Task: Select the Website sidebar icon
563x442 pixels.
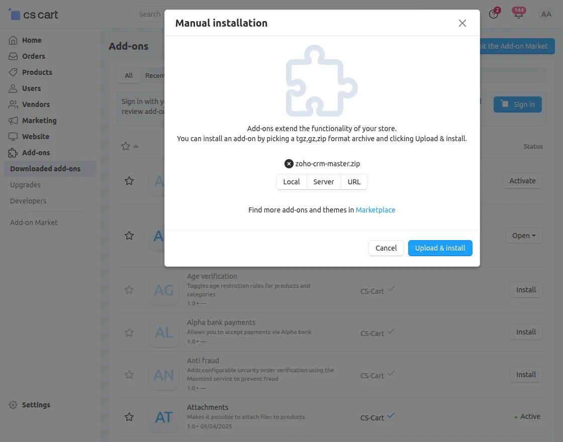Action: [14, 136]
